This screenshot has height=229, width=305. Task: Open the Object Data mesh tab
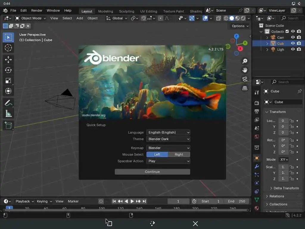(257, 199)
